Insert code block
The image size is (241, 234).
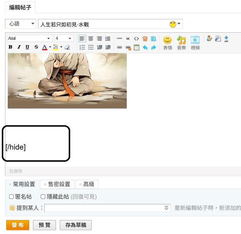point(136,39)
